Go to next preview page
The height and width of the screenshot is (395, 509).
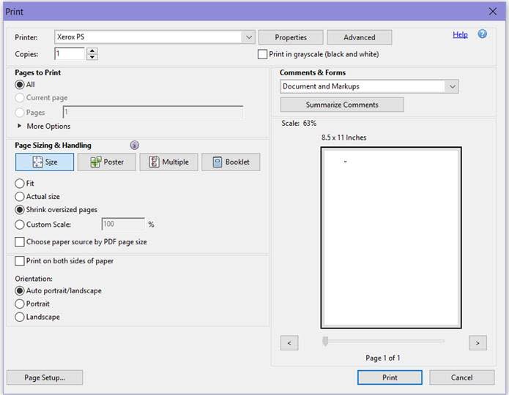point(478,343)
